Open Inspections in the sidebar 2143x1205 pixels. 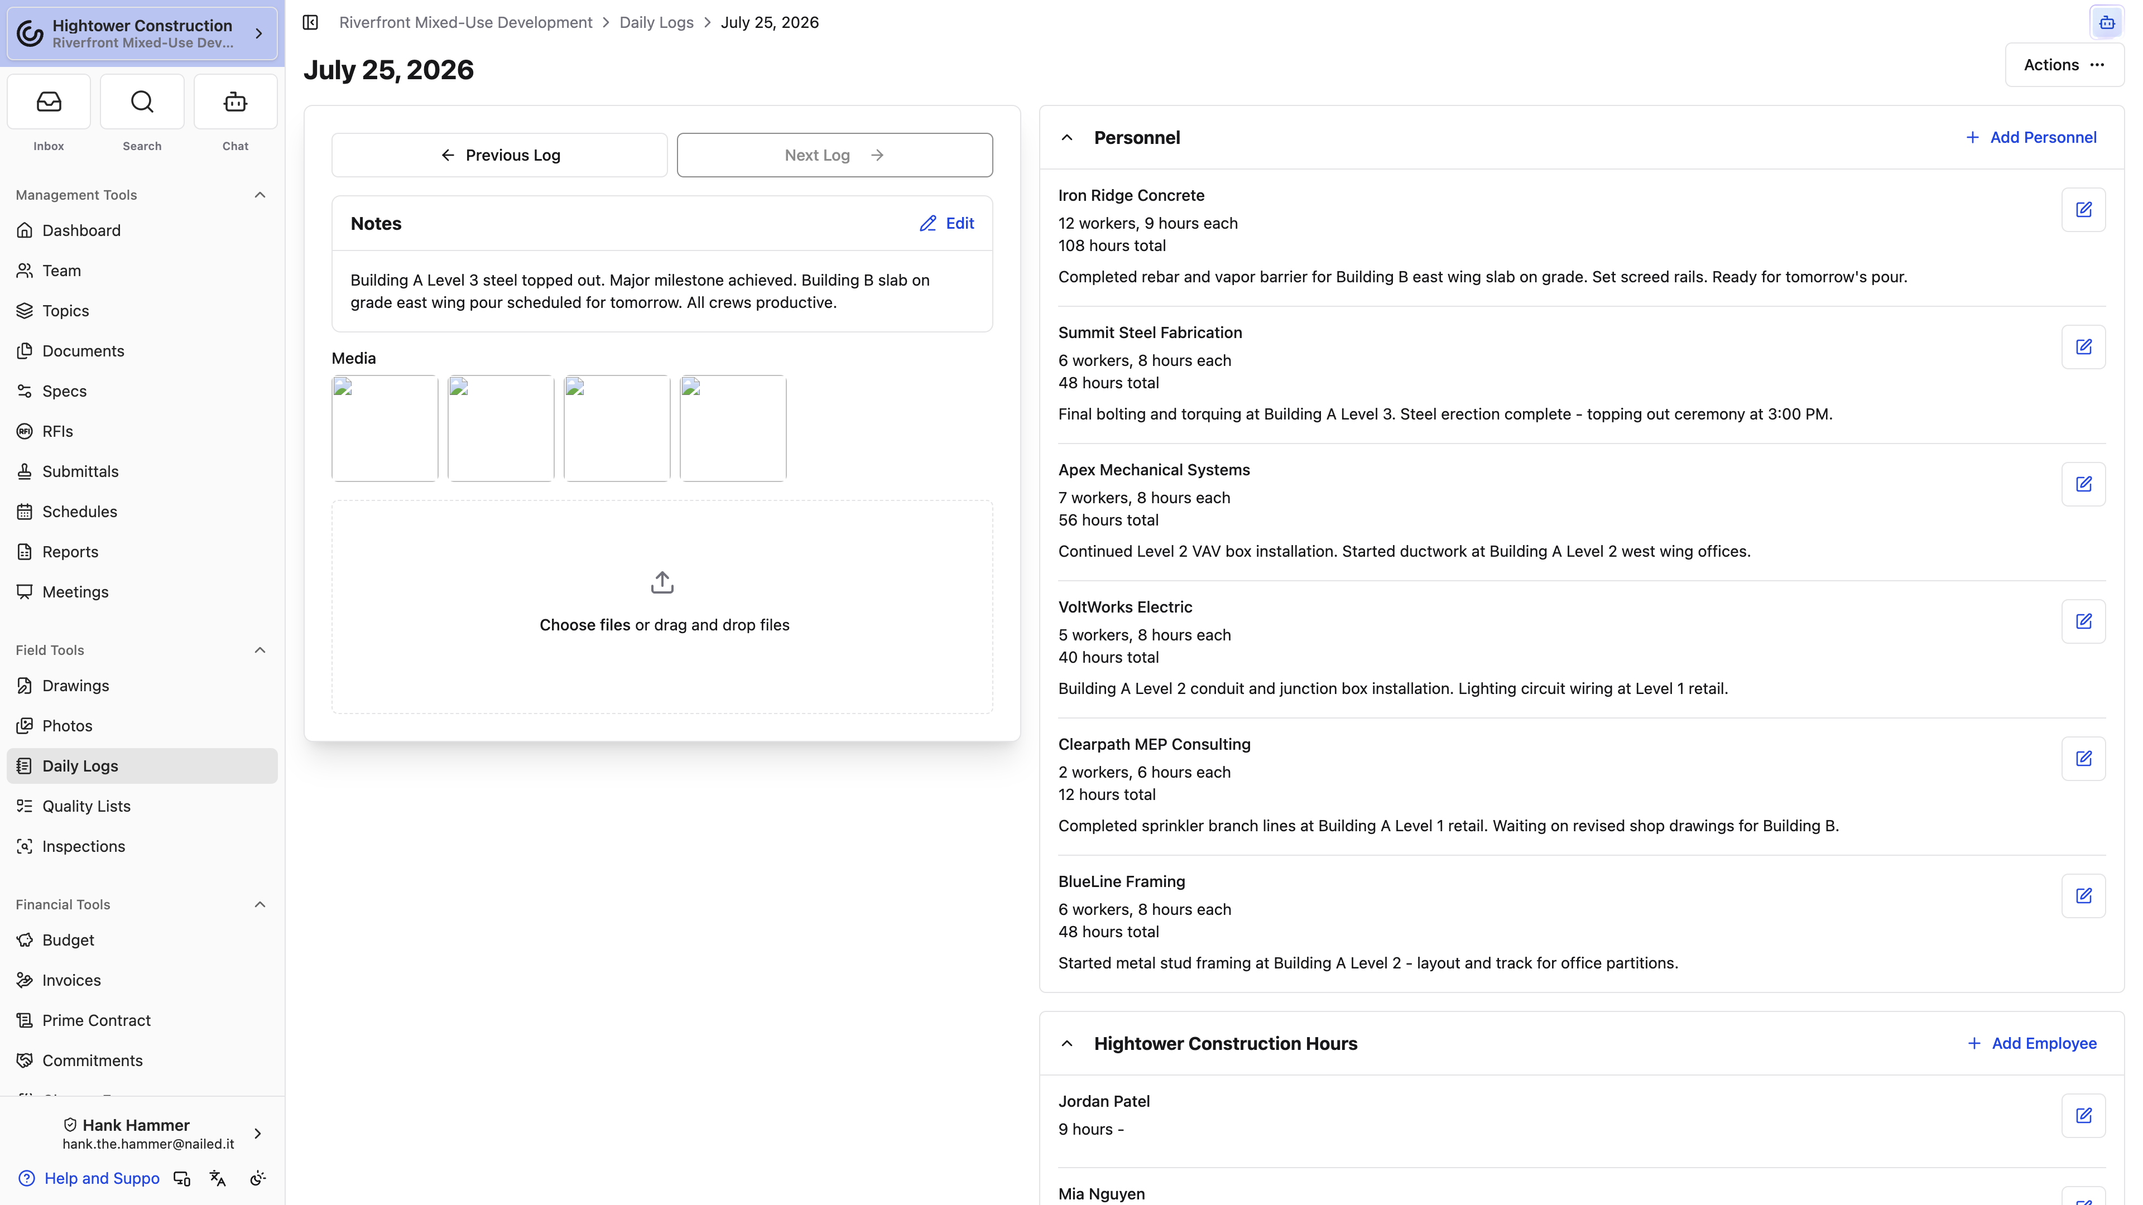click(x=142, y=847)
